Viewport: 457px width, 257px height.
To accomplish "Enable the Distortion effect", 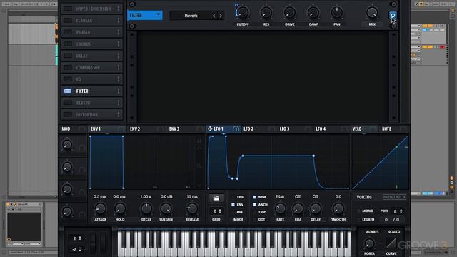I will [68, 114].
